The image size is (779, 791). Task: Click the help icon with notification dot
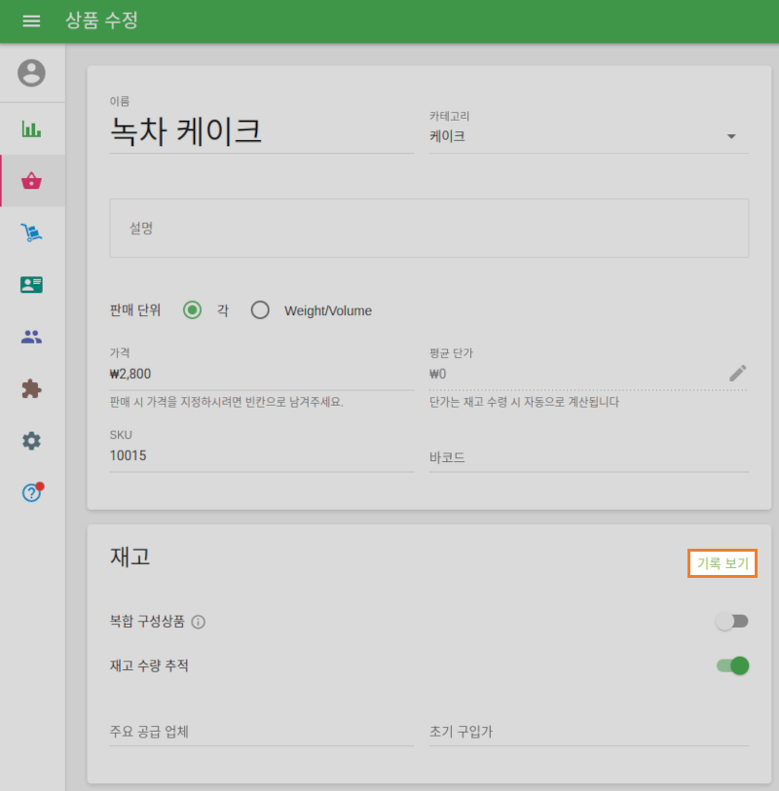(31, 492)
